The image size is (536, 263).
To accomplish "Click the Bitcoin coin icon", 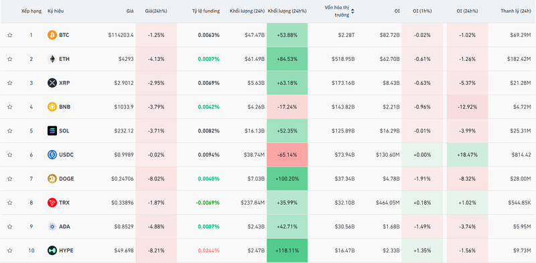I will tap(52, 35).
